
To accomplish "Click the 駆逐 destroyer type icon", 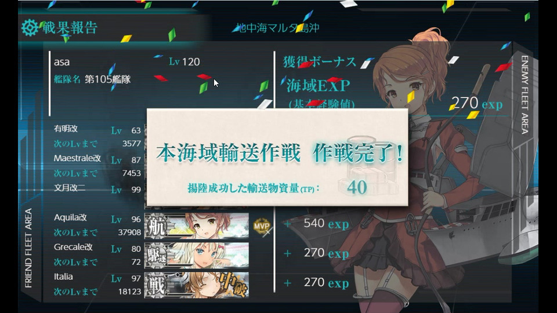I will pyautogui.click(x=156, y=255).
